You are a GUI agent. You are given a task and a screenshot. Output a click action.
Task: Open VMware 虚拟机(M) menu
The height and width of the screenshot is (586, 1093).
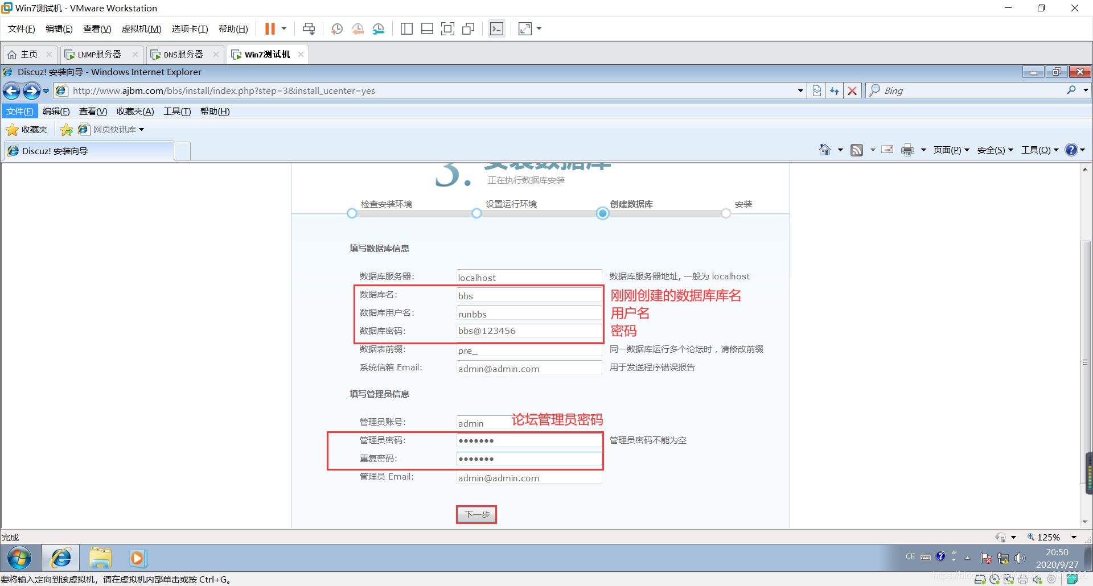[142, 28]
